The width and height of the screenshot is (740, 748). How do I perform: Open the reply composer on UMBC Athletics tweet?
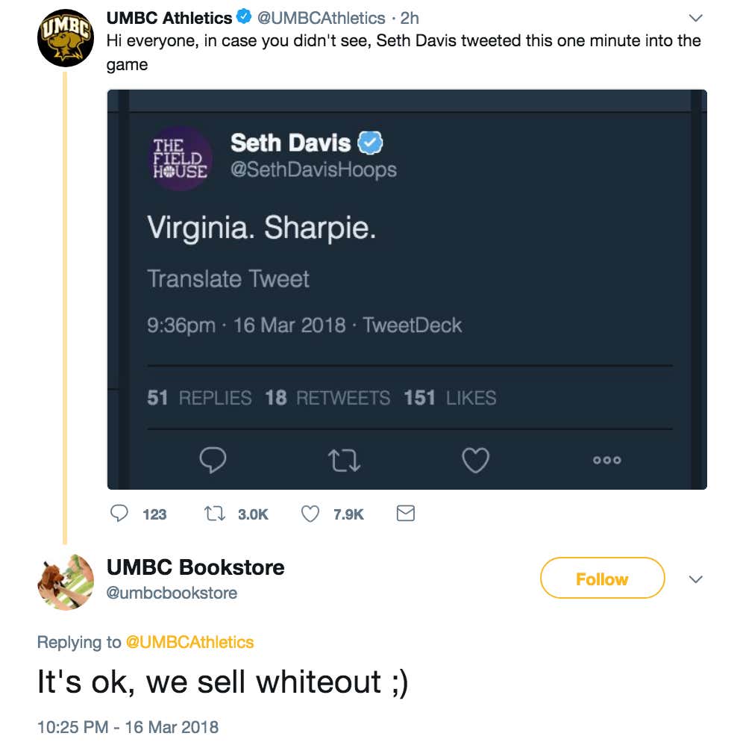[x=119, y=513]
